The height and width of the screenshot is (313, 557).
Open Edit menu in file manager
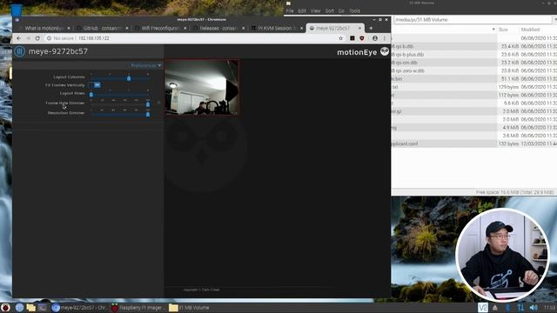pyautogui.click(x=302, y=11)
